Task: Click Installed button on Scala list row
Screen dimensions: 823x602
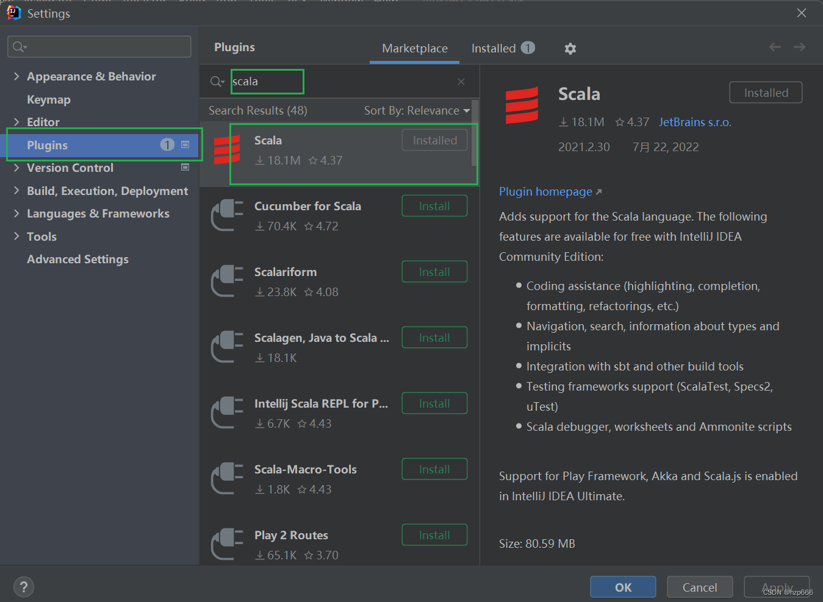Action: 434,140
